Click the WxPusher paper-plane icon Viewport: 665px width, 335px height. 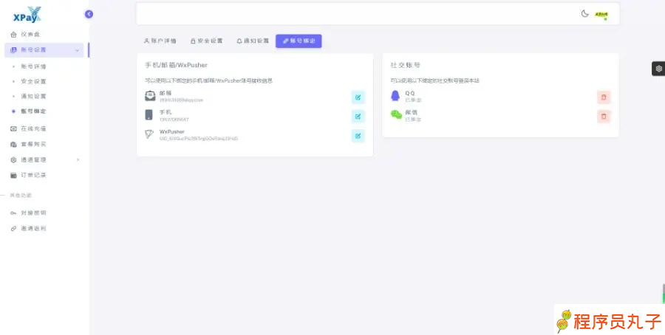[x=149, y=134]
